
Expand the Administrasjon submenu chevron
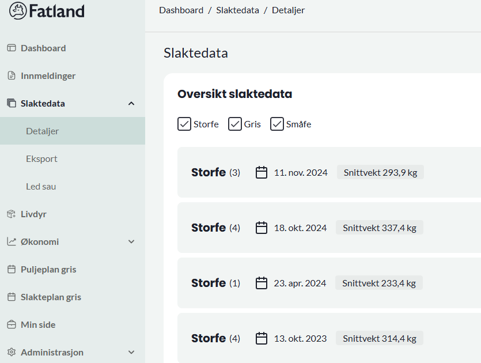[x=131, y=352]
